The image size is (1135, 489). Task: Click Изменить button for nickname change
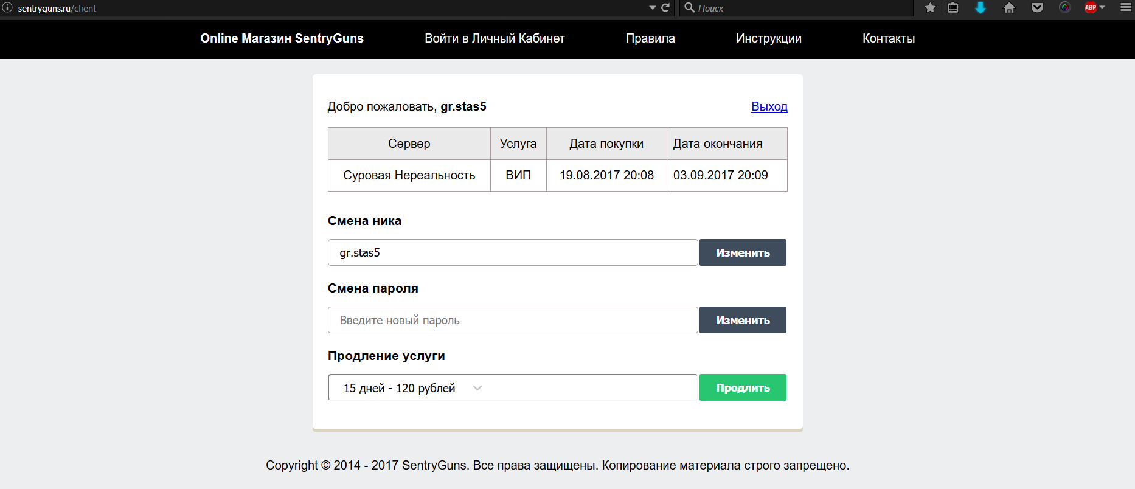pos(743,252)
